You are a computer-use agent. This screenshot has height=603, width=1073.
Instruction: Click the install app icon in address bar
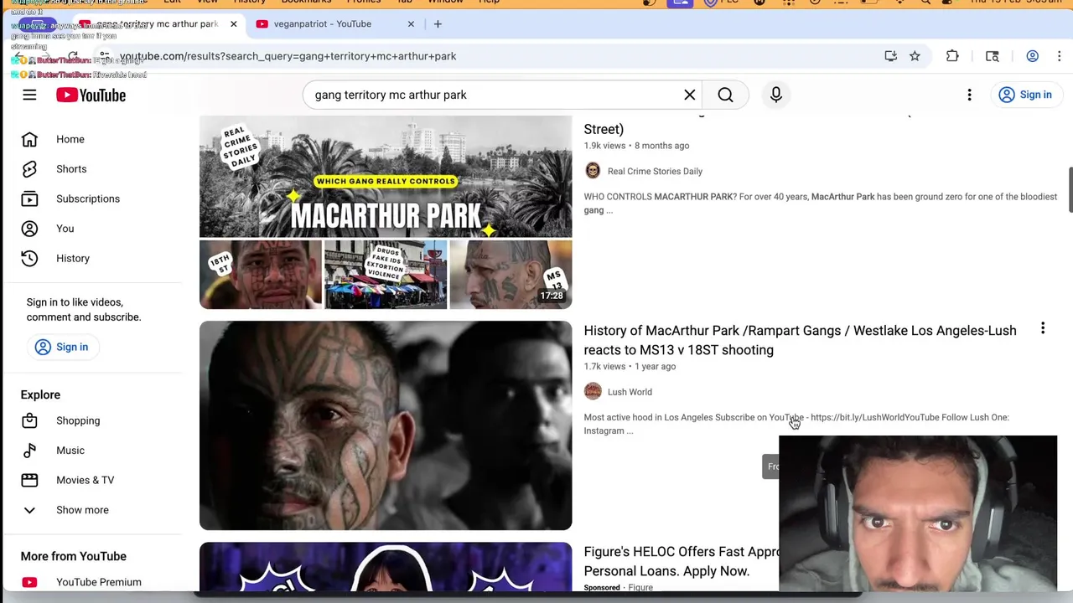pos(890,56)
